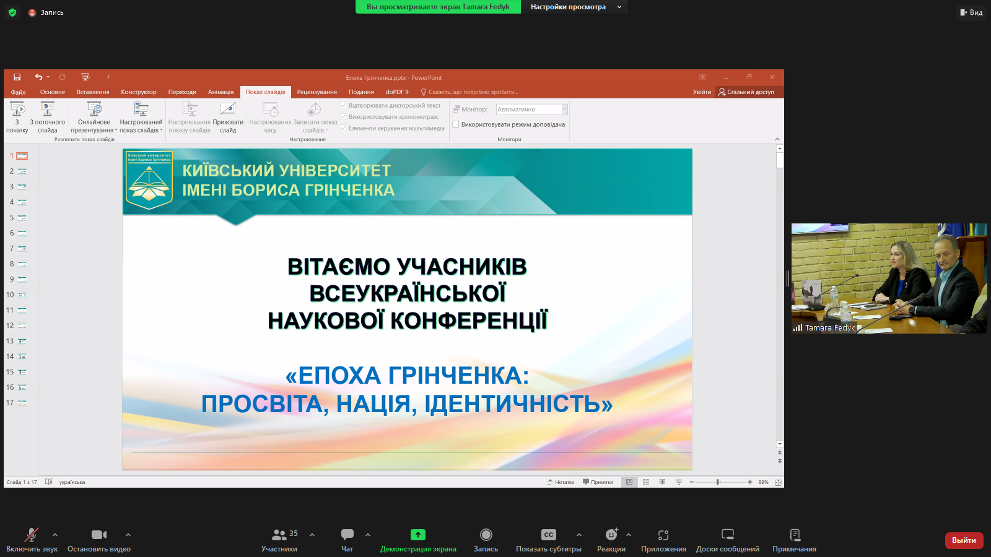991x557 pixels.
Task: Unmute the microphone
Action: coord(31,535)
